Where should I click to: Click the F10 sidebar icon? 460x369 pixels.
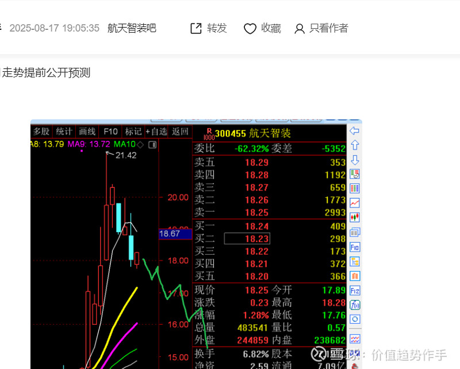[355, 247]
